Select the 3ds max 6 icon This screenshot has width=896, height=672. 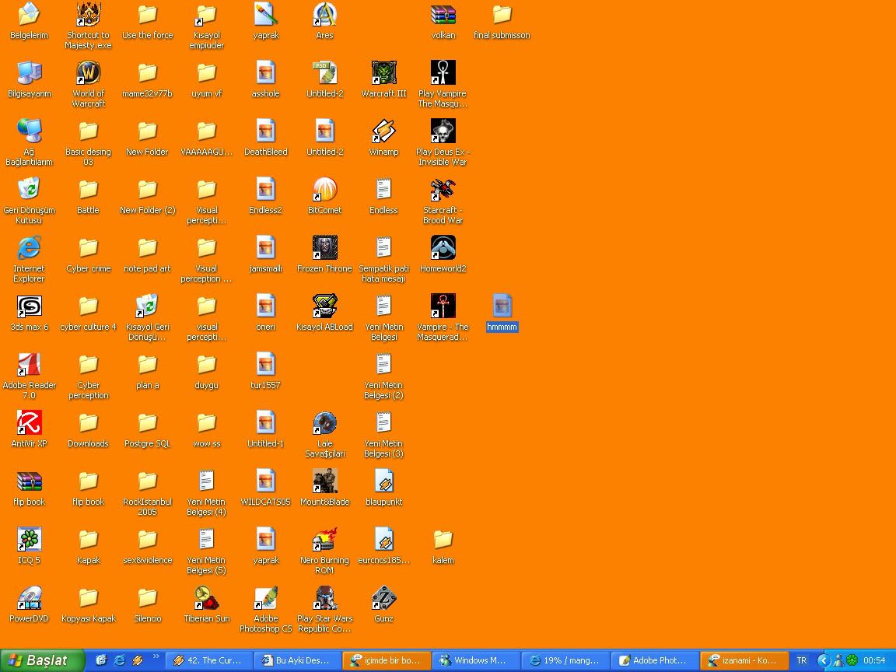tap(29, 306)
